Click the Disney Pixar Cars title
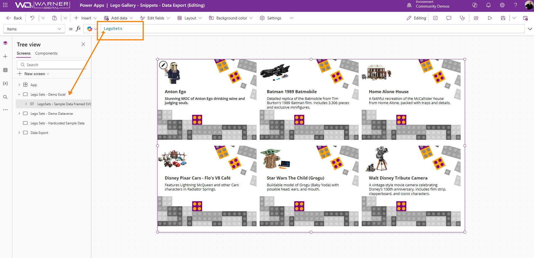This screenshot has height=258, width=534. (x=198, y=178)
